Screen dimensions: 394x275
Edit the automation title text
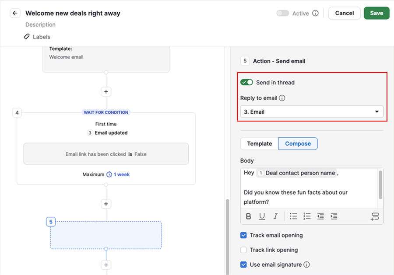pyautogui.click(x=73, y=13)
